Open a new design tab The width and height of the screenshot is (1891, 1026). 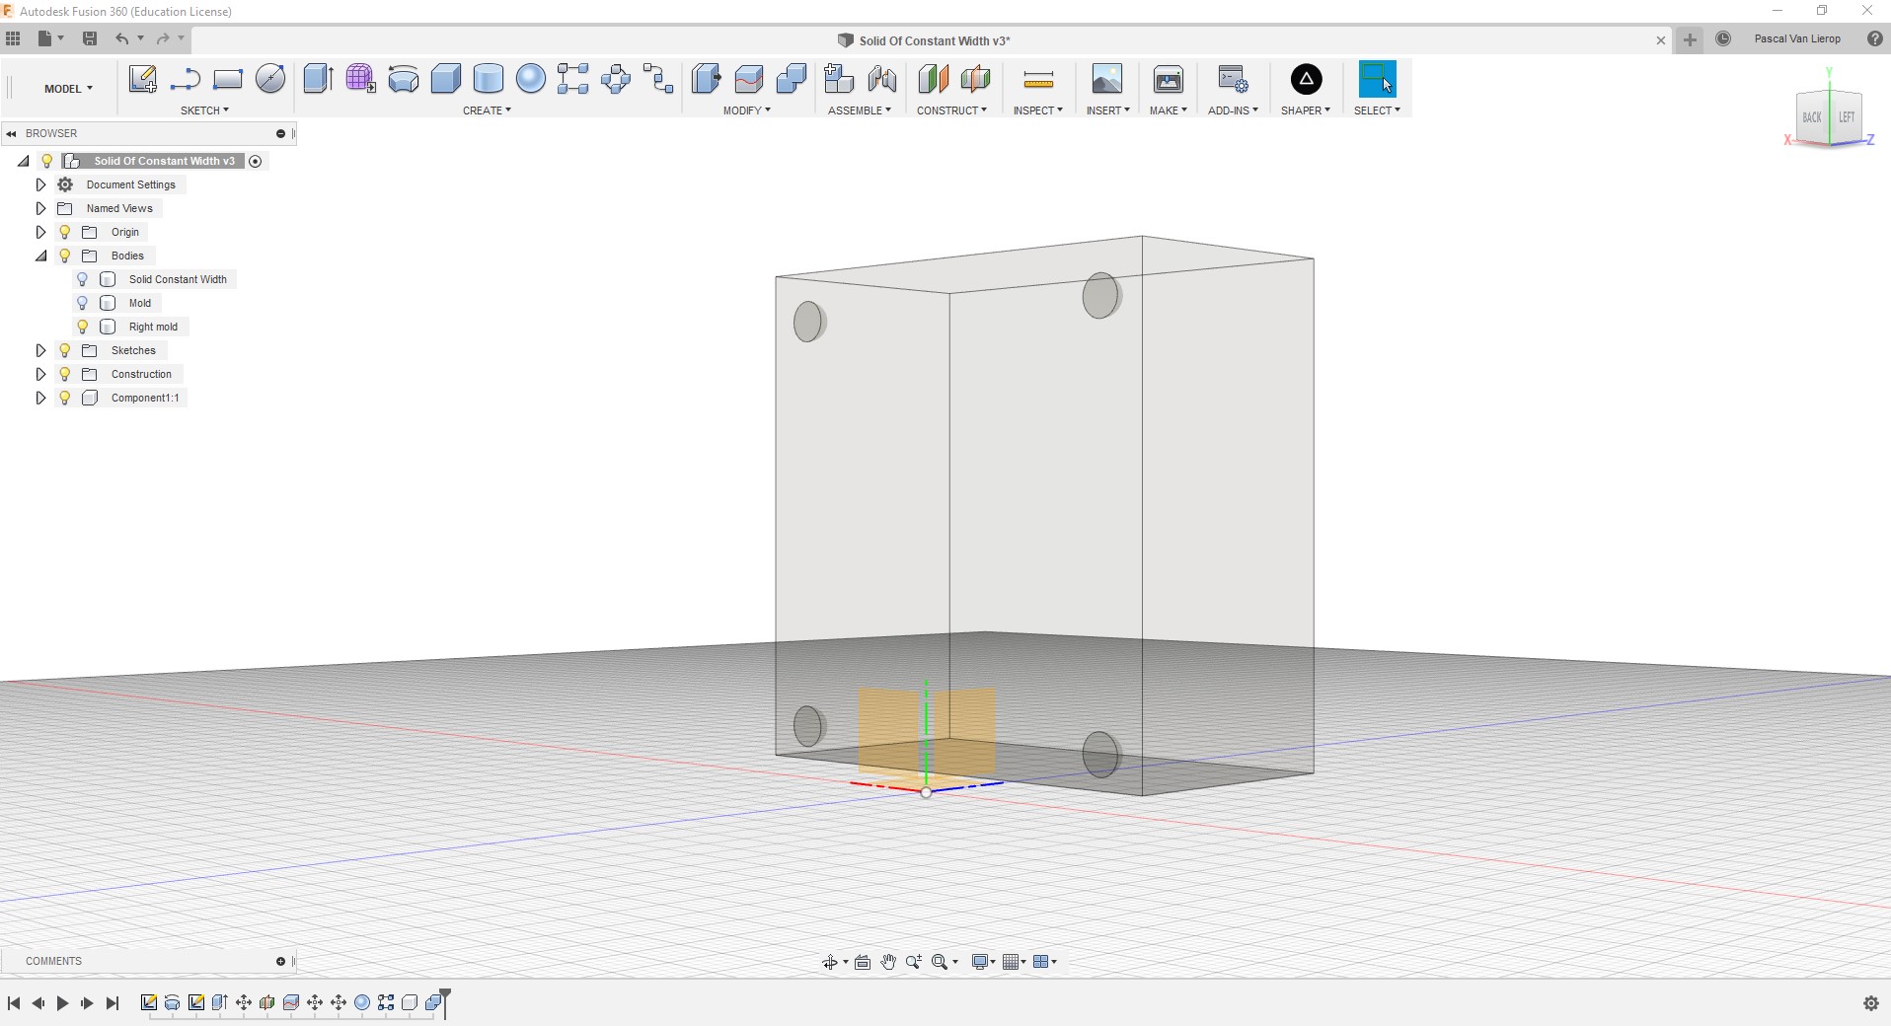[x=1690, y=39]
